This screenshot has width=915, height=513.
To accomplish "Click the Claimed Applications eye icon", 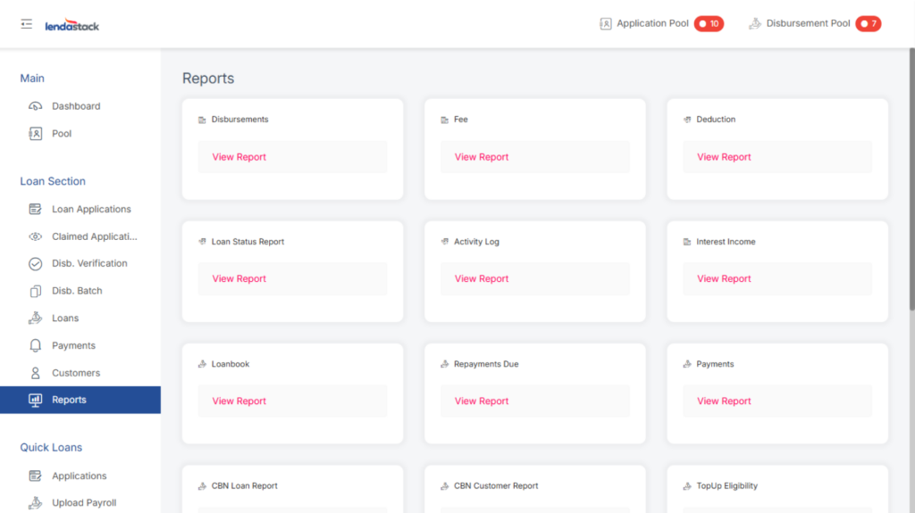I will pos(36,236).
